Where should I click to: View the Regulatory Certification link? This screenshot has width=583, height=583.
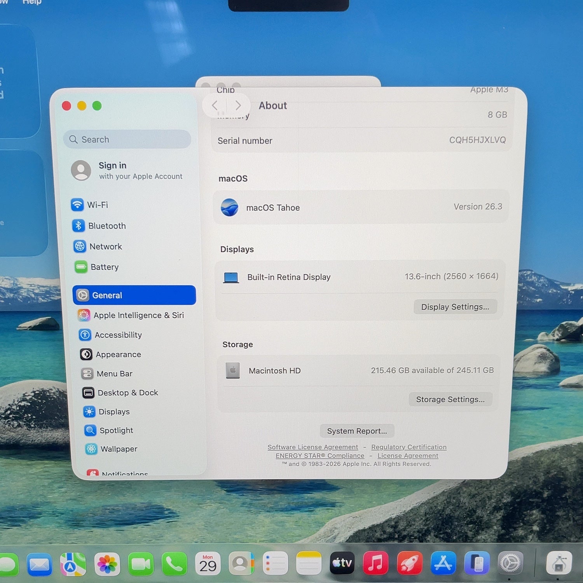(x=409, y=447)
